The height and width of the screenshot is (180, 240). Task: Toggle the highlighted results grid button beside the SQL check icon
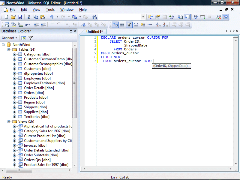pos(187,17)
